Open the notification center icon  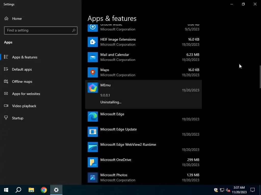253,190
